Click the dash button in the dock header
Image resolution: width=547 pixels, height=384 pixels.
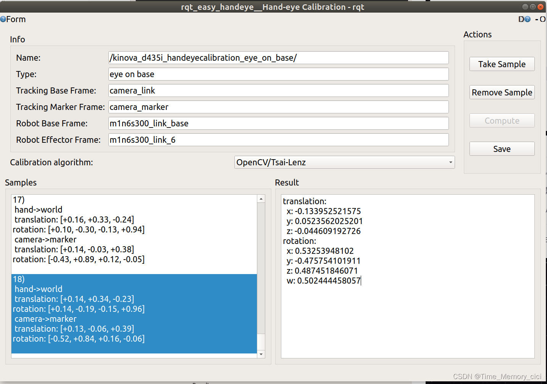537,19
